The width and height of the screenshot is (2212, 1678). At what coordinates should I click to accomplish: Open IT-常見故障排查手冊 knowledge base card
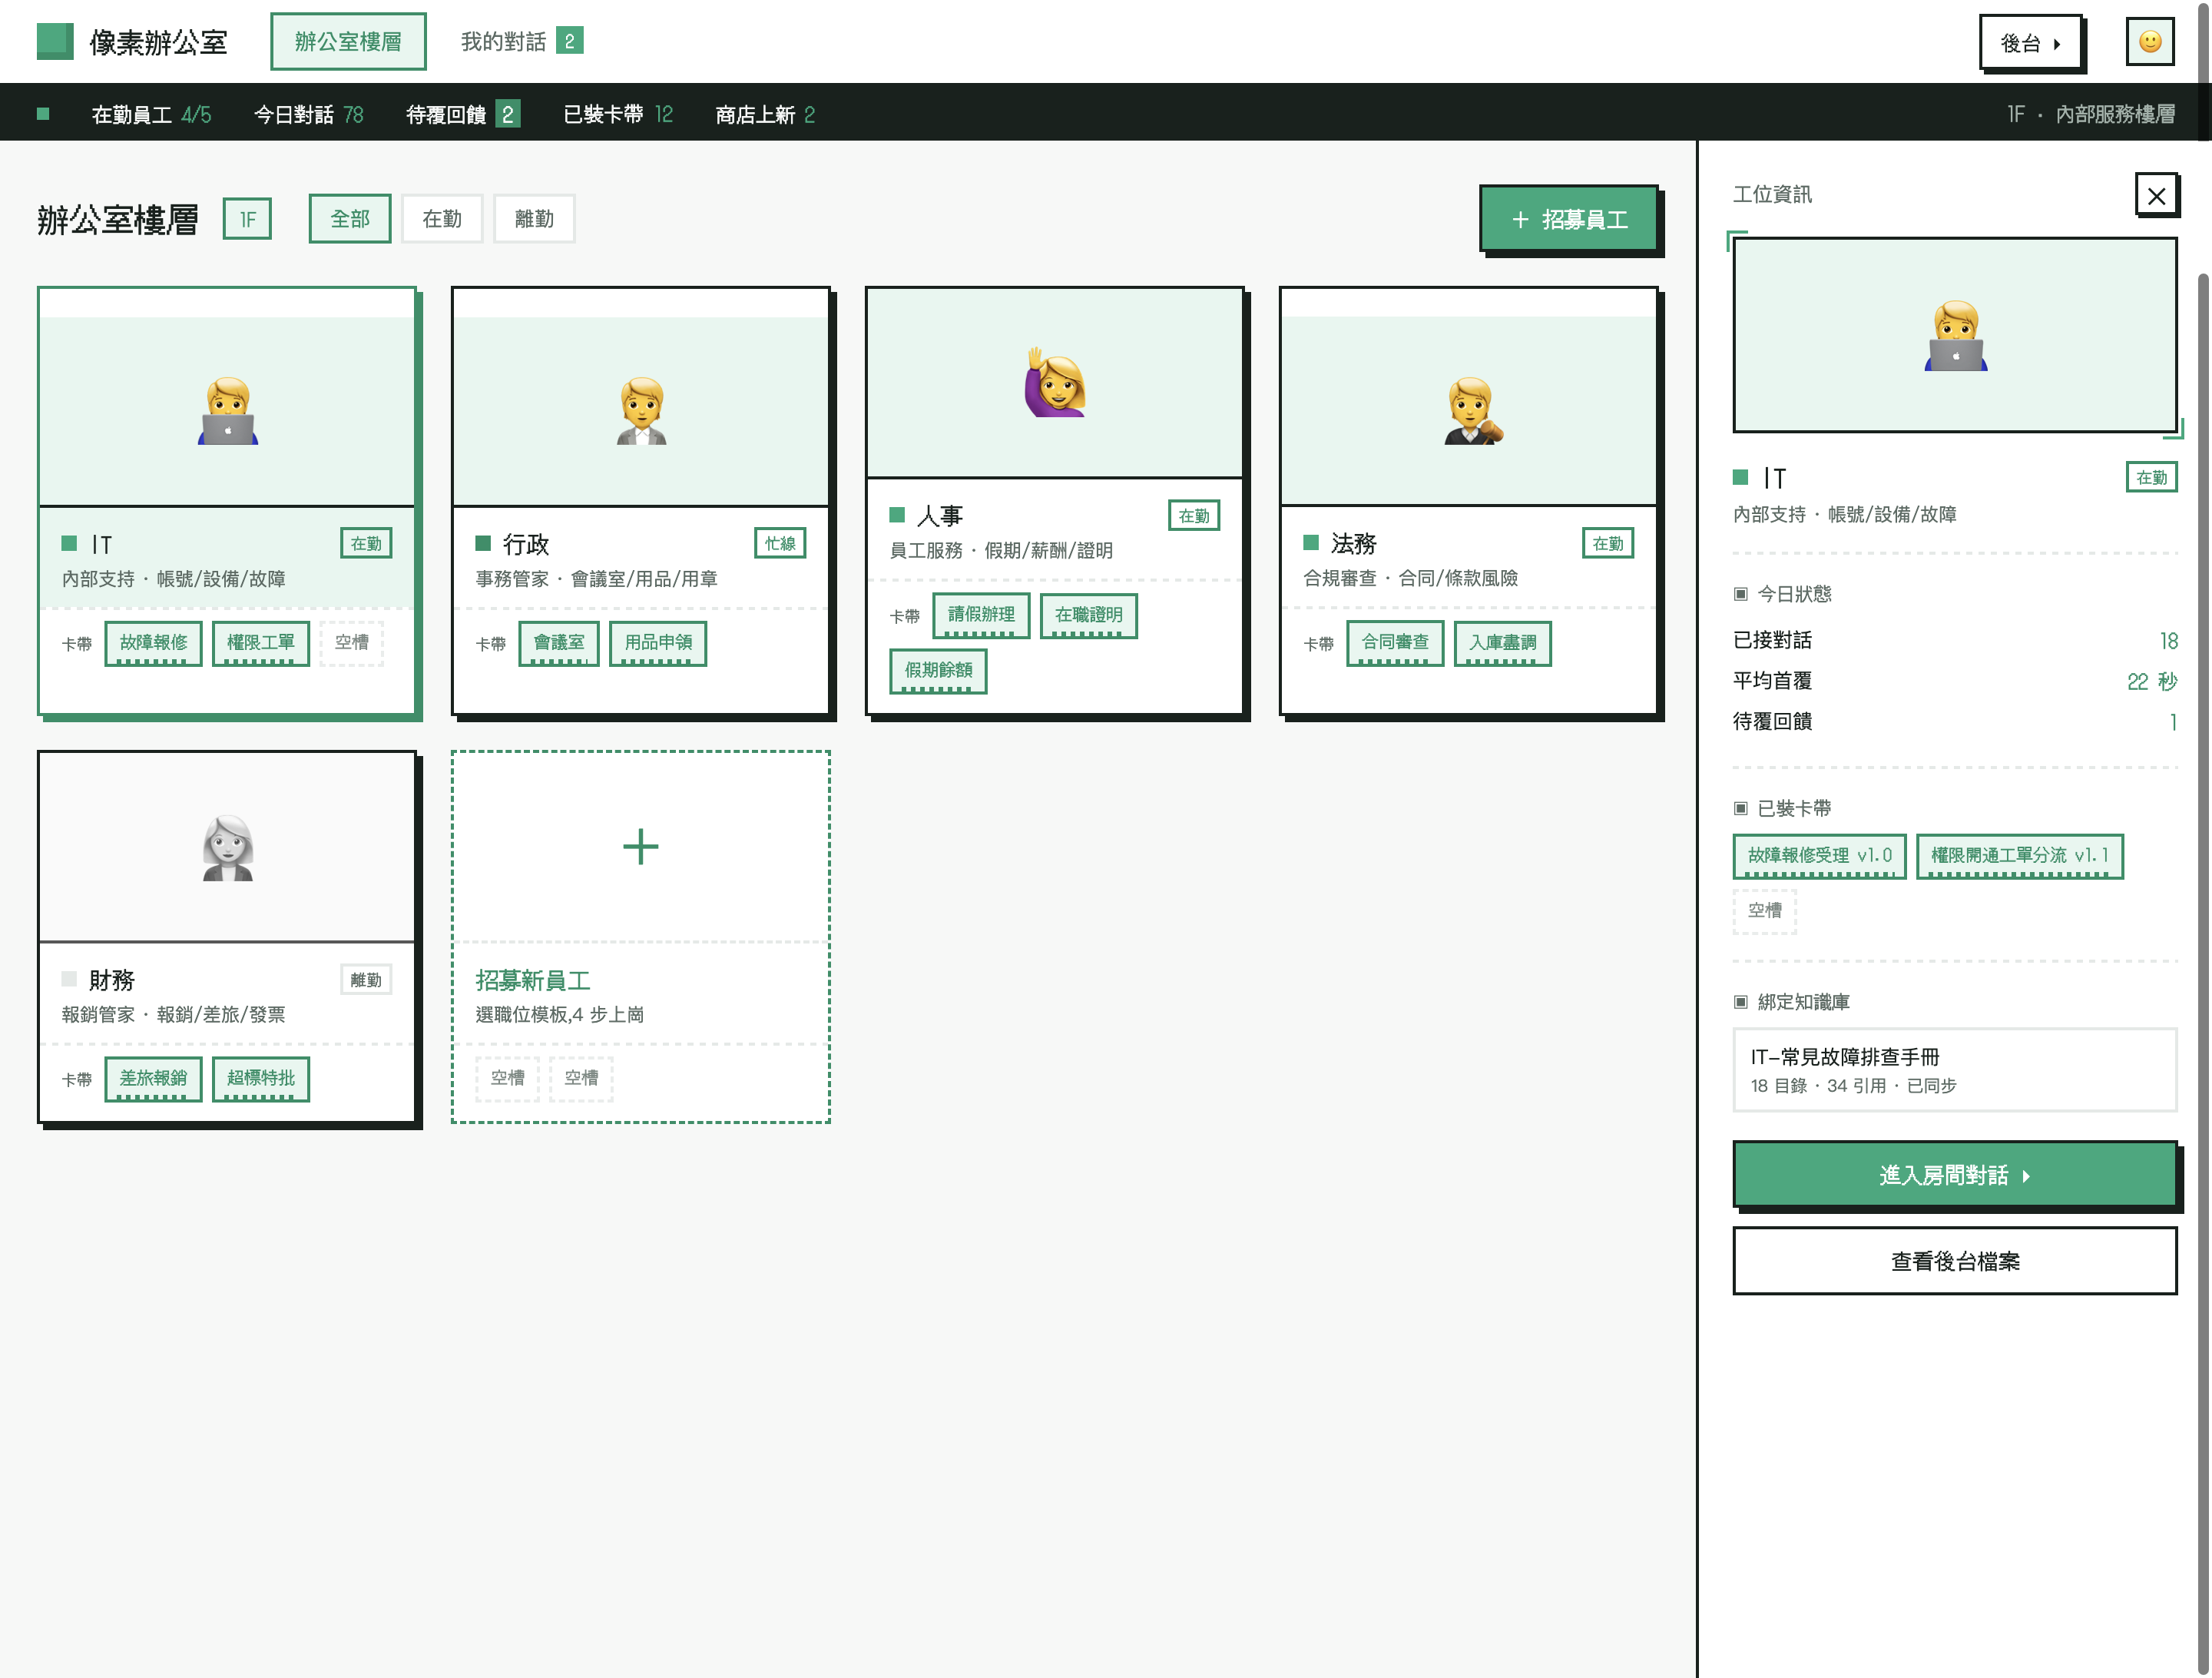point(1955,1069)
